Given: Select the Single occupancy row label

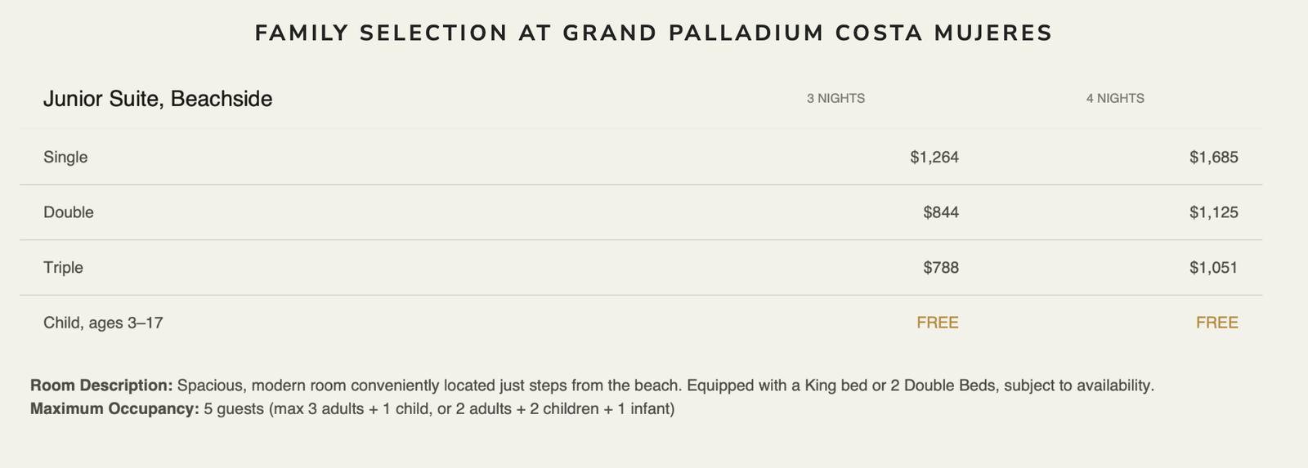Looking at the screenshot, I should pos(65,157).
